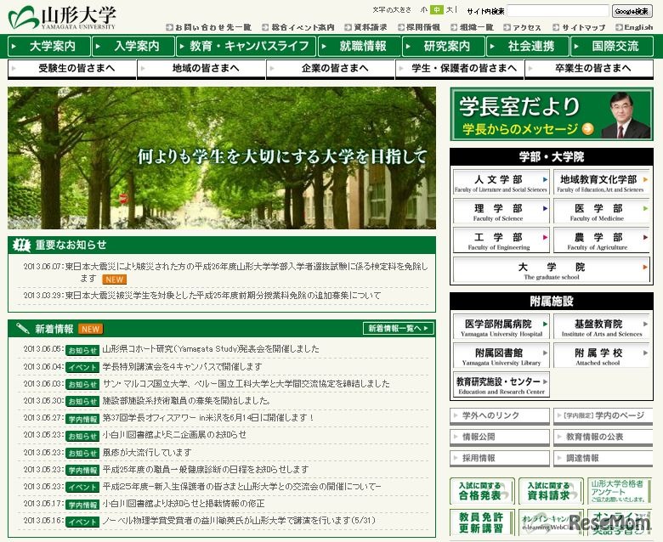Open 風疹が大流行しています notice
The height and width of the screenshot is (542, 663).
[x=147, y=453]
